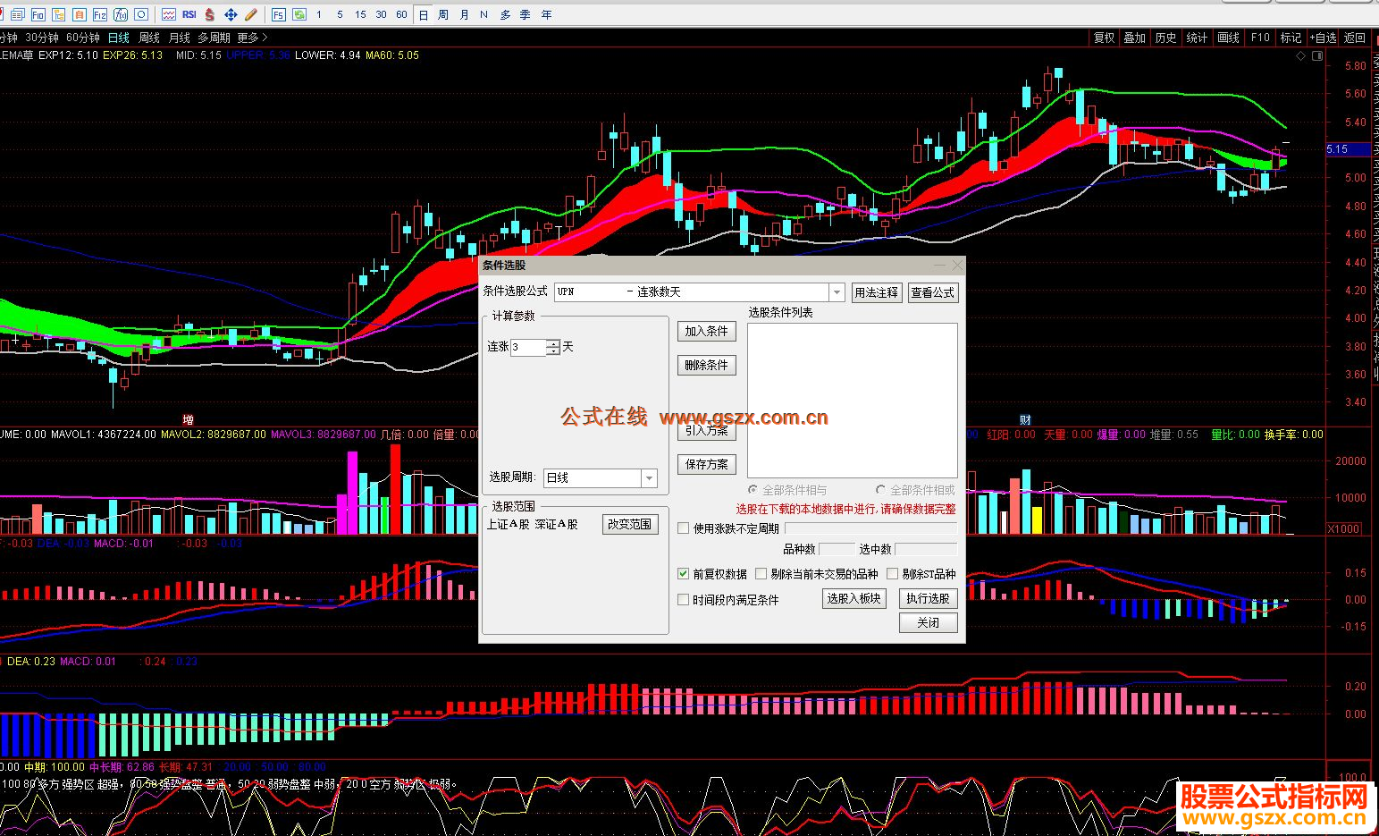Enable 时间段内满足条件 checkbox
1379x836 pixels.
(684, 600)
